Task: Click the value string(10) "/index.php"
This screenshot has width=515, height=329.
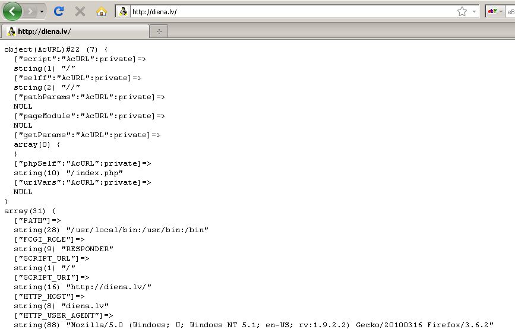Action: (x=68, y=173)
